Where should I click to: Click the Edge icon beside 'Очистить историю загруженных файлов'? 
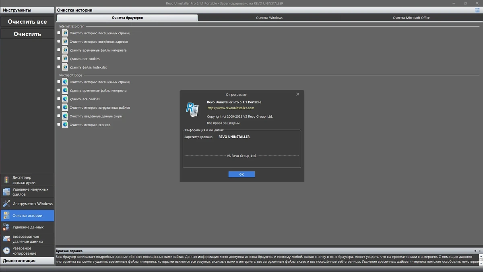pyautogui.click(x=65, y=108)
